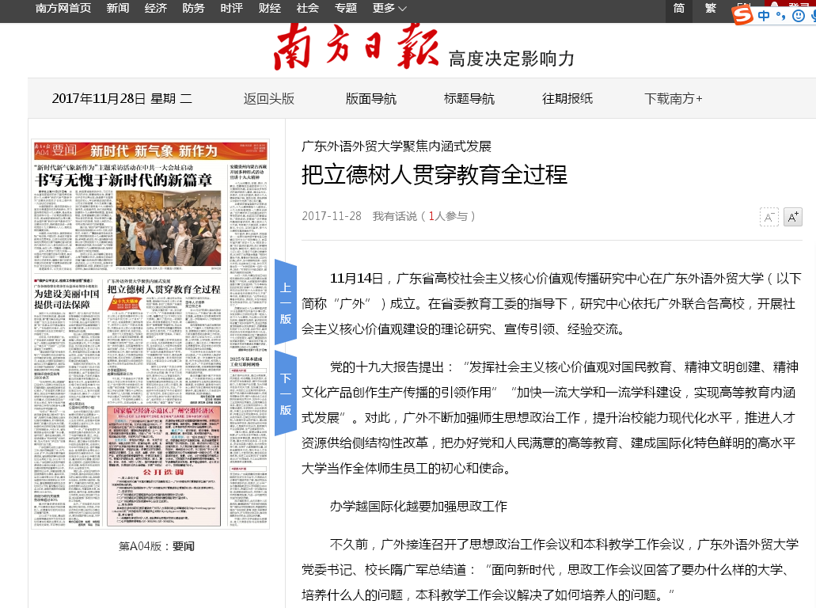Switch to Traditional Chinese 繁
Image resolution: width=816 pixels, height=608 pixels.
click(x=710, y=9)
